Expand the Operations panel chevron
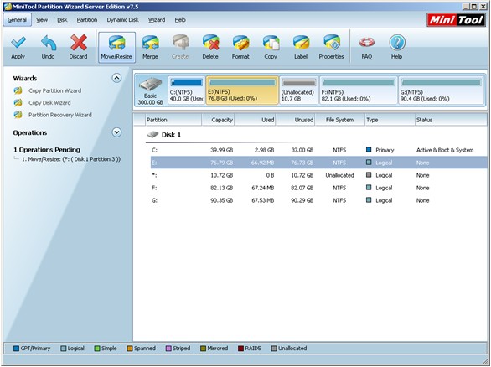 (x=116, y=132)
